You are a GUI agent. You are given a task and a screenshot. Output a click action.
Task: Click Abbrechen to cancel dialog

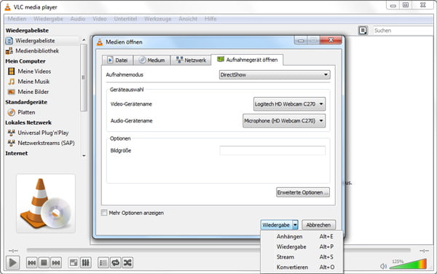click(318, 225)
